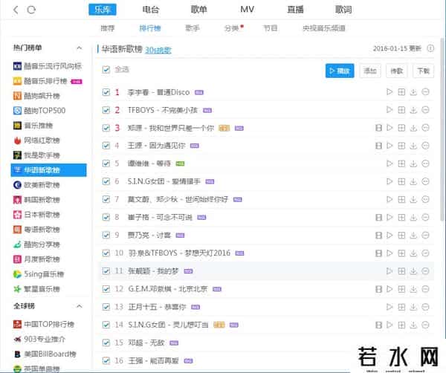This screenshot has height=373, width=446.
Task: Open the 歌手 sub-tab
Action: (x=193, y=28)
